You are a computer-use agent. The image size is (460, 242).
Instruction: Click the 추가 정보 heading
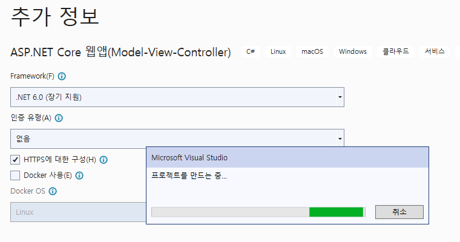coord(54,17)
